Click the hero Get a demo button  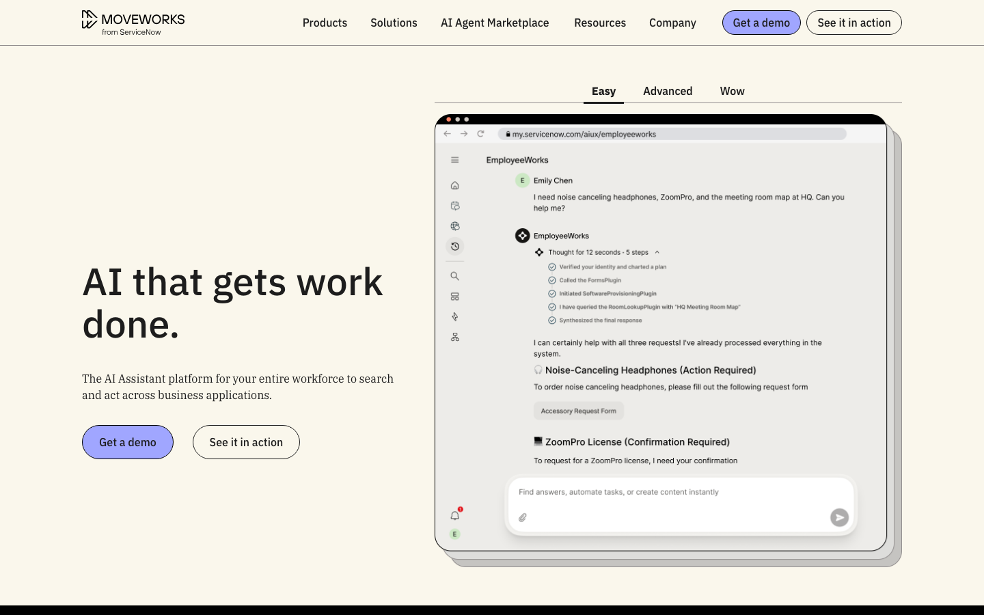click(128, 442)
